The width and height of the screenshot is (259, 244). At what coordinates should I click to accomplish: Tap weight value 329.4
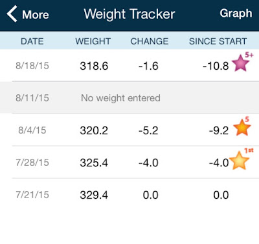94,195
